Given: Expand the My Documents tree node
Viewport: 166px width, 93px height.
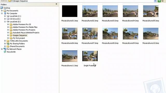Looking at the screenshot, I should [x=2, y=11].
